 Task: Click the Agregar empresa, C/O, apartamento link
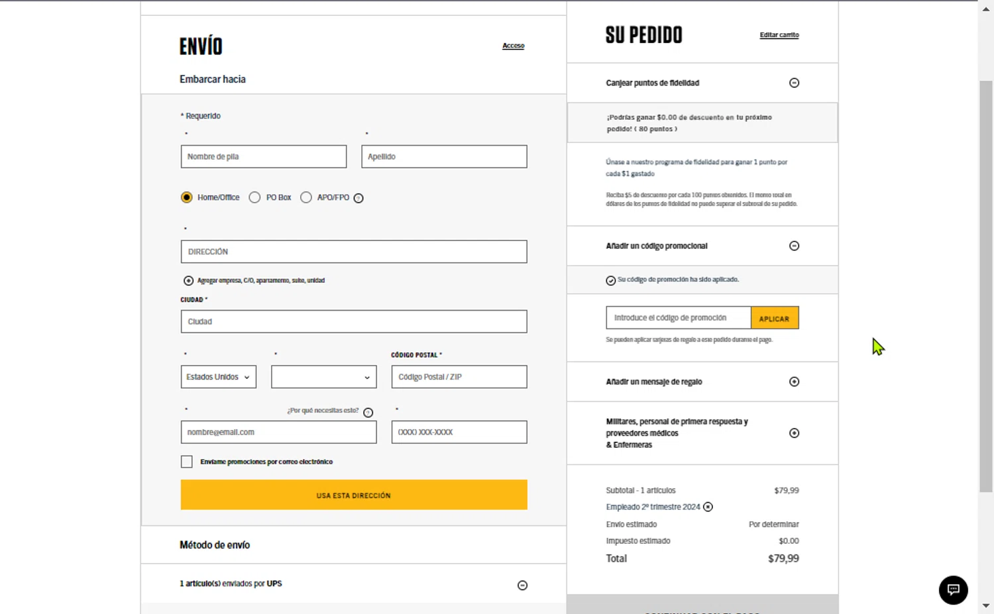[261, 281]
